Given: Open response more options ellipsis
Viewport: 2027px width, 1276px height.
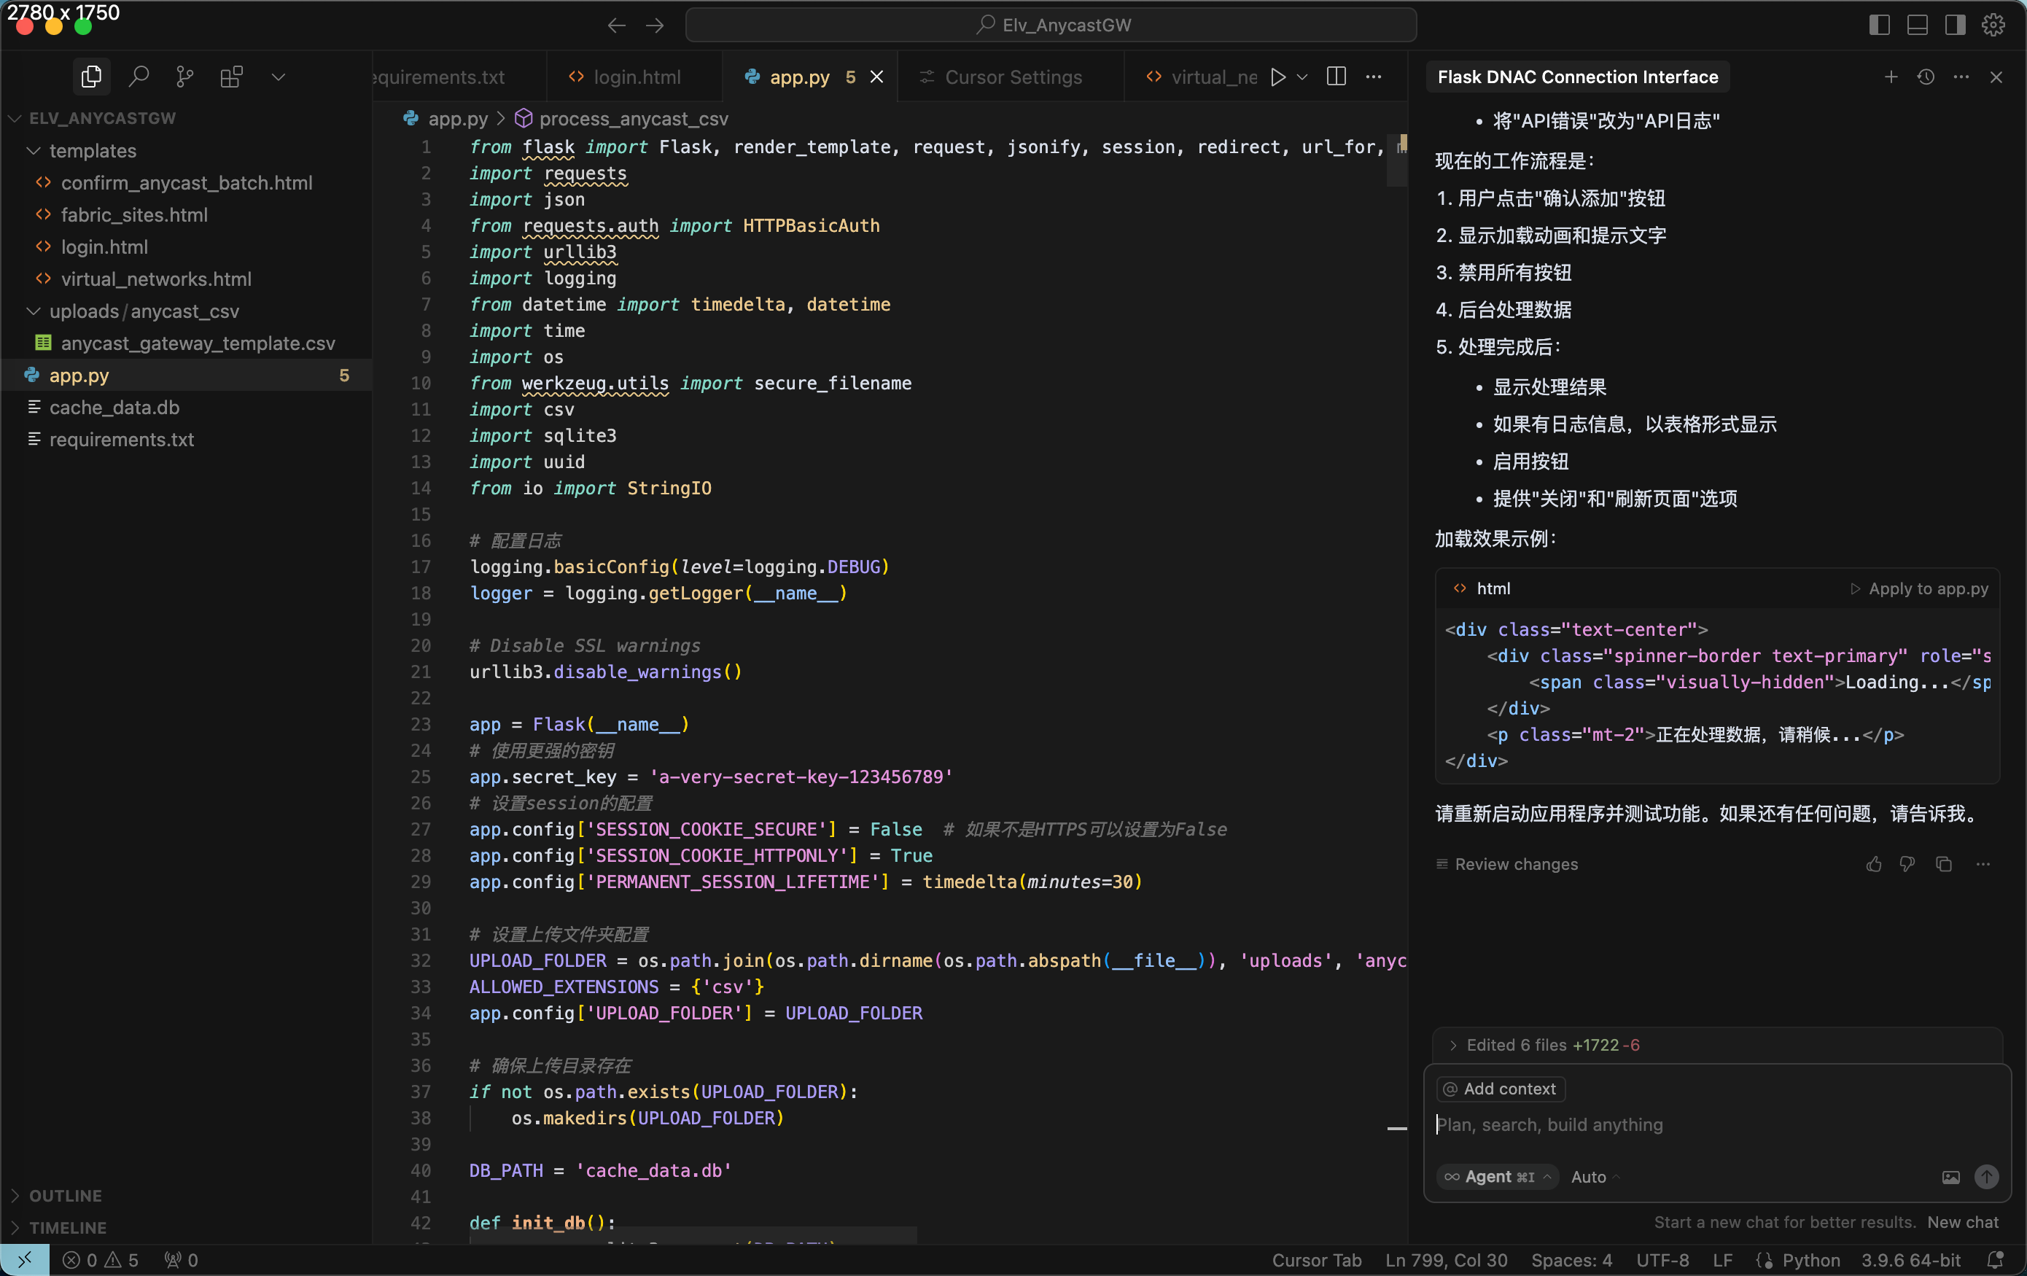Looking at the screenshot, I should (x=1983, y=863).
